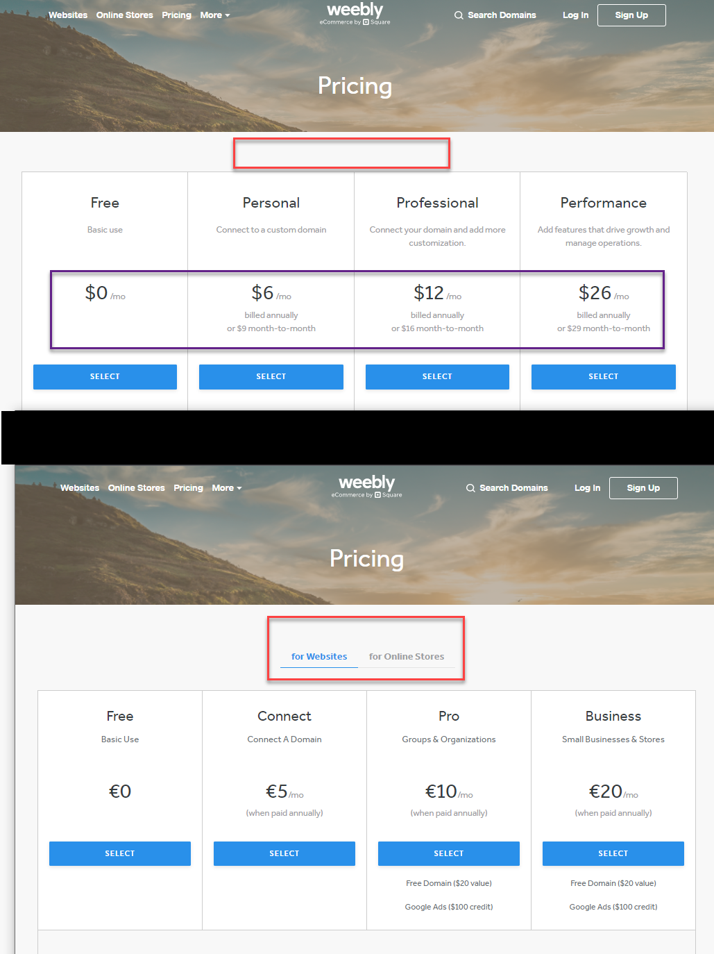
Task: Select the Professional plan
Action: (437, 377)
